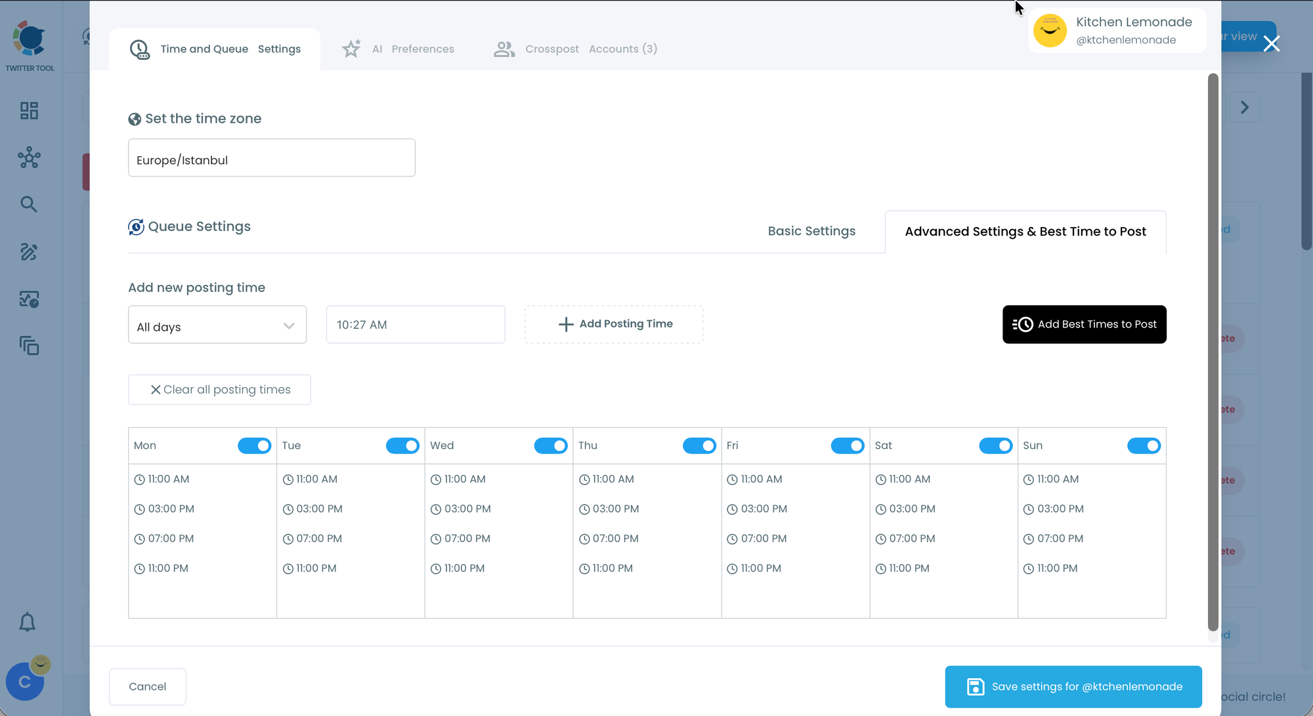
Task: Disable the Mon posting toggle
Action: 254,446
